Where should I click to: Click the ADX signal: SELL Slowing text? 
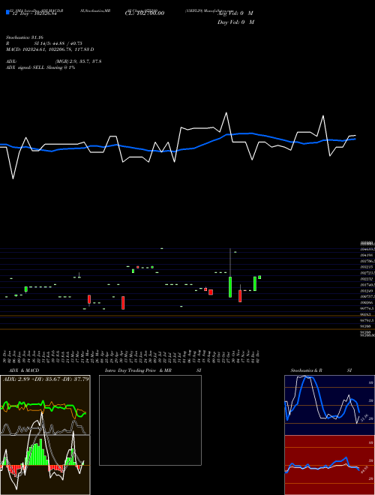pyautogui.click(x=40, y=67)
